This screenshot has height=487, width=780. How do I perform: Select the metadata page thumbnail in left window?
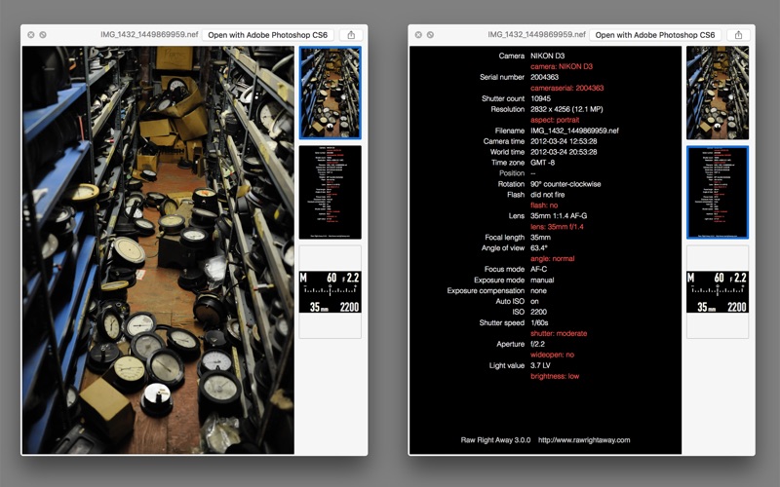point(331,192)
